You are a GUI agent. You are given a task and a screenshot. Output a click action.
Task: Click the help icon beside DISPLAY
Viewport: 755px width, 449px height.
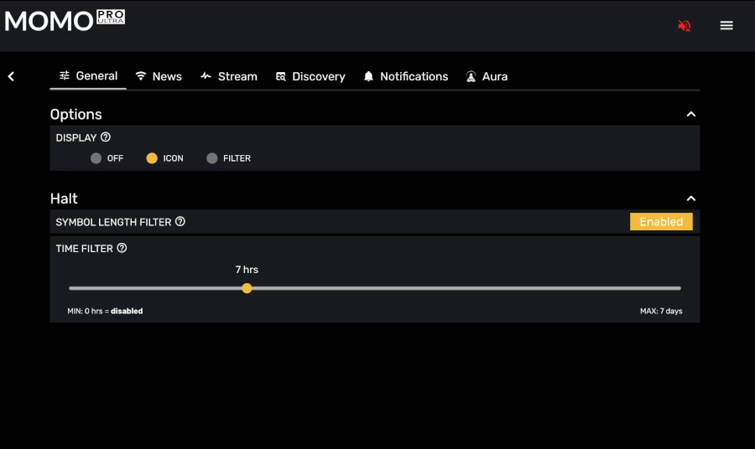(x=106, y=137)
